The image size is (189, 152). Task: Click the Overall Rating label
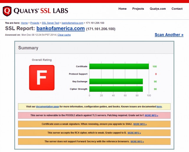pyautogui.click(x=42, y=60)
